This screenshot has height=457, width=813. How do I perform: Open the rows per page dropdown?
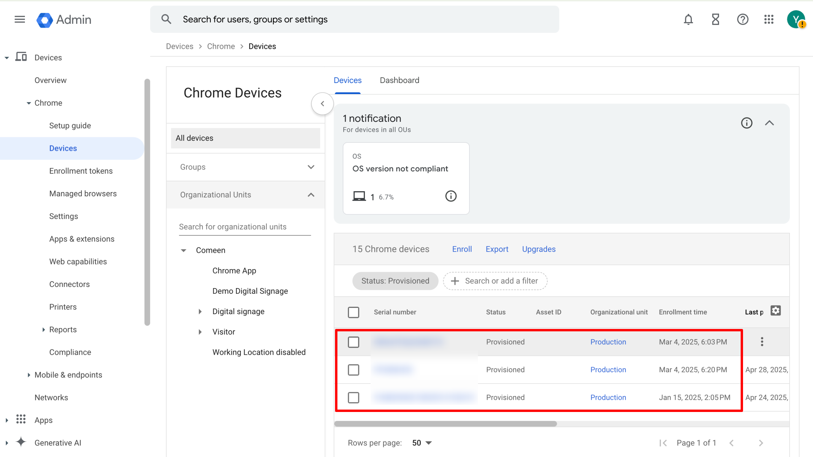point(422,443)
